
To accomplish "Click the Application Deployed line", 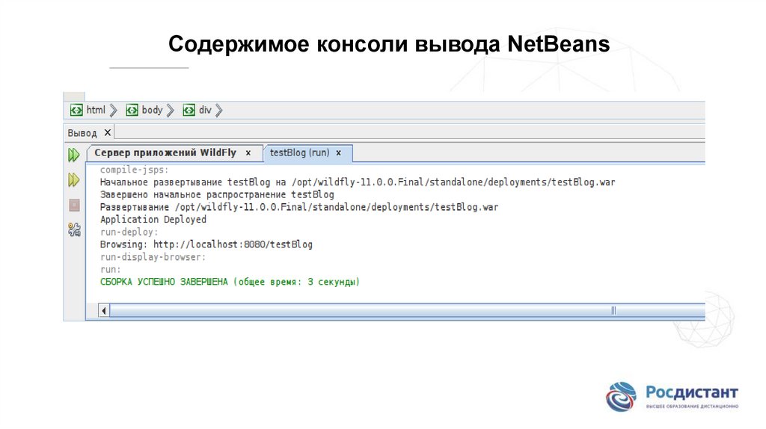I will [153, 220].
